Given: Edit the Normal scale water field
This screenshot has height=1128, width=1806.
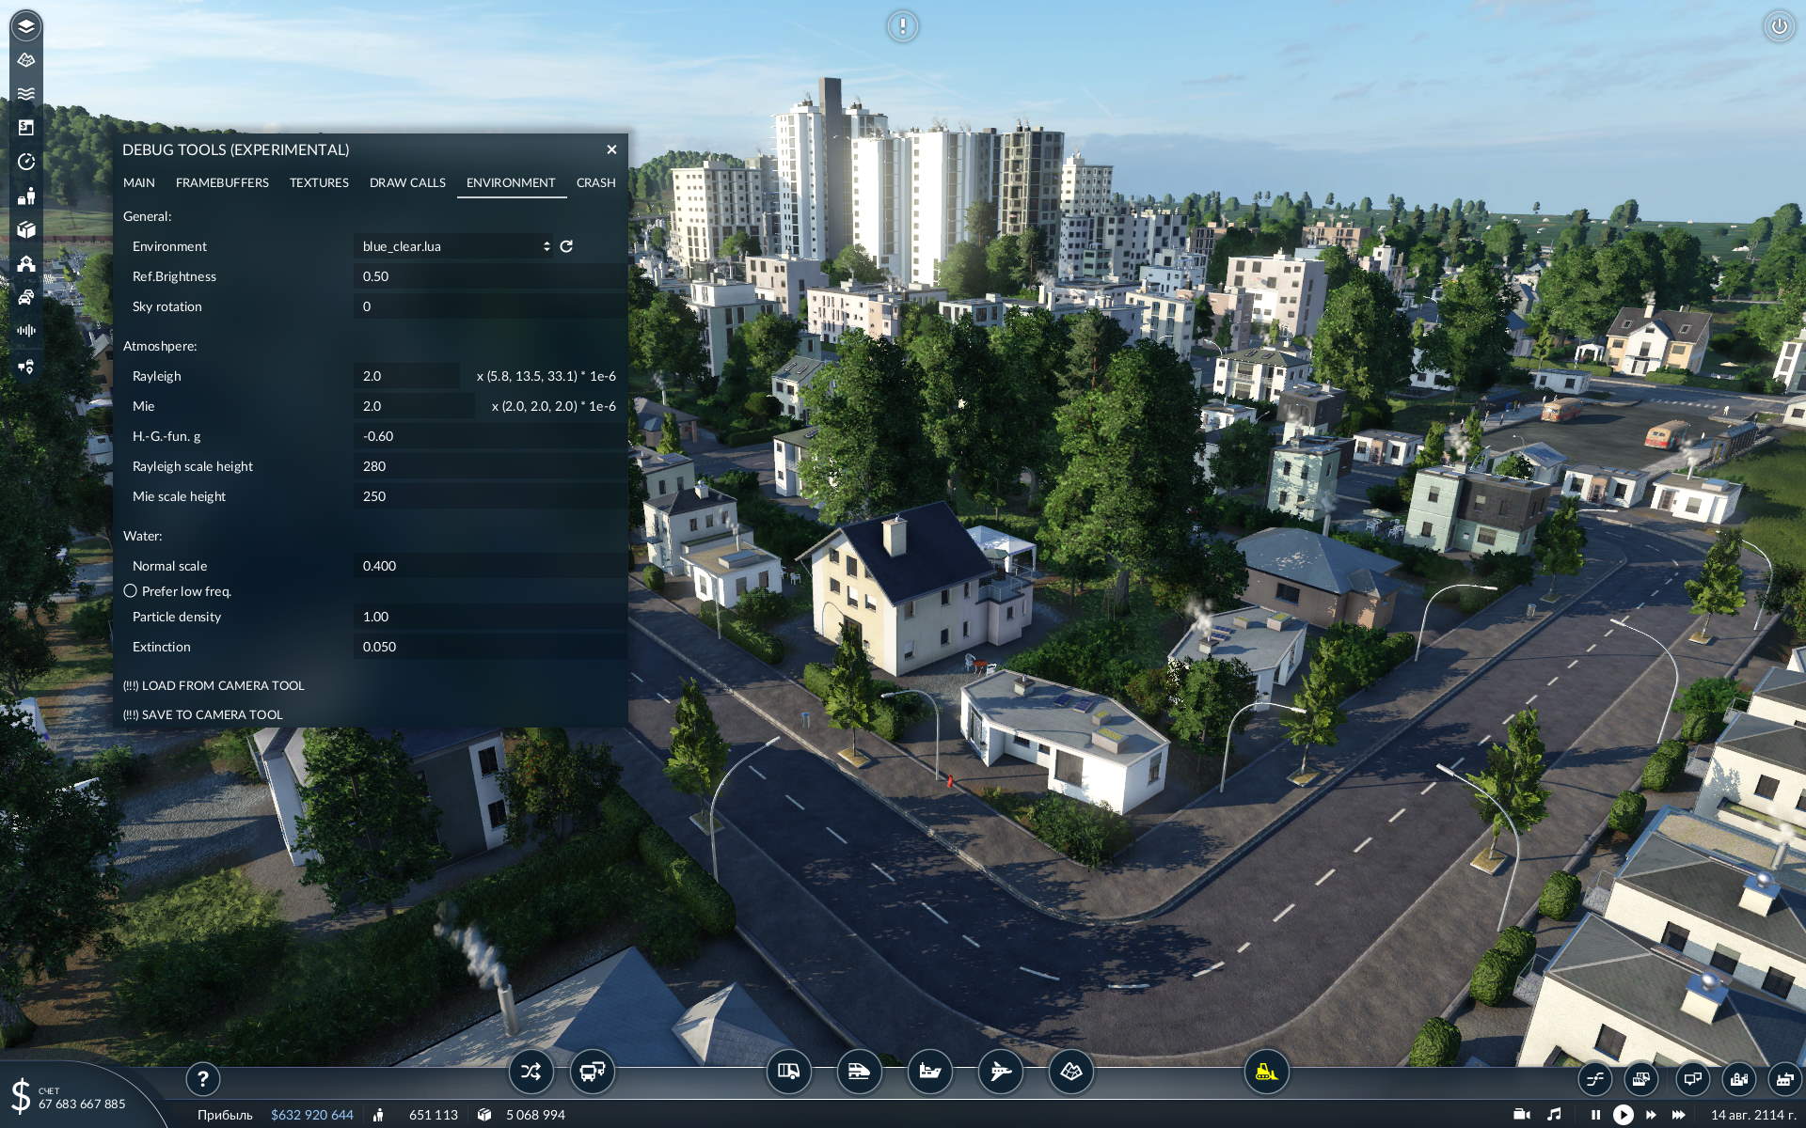Looking at the screenshot, I should coord(489,566).
